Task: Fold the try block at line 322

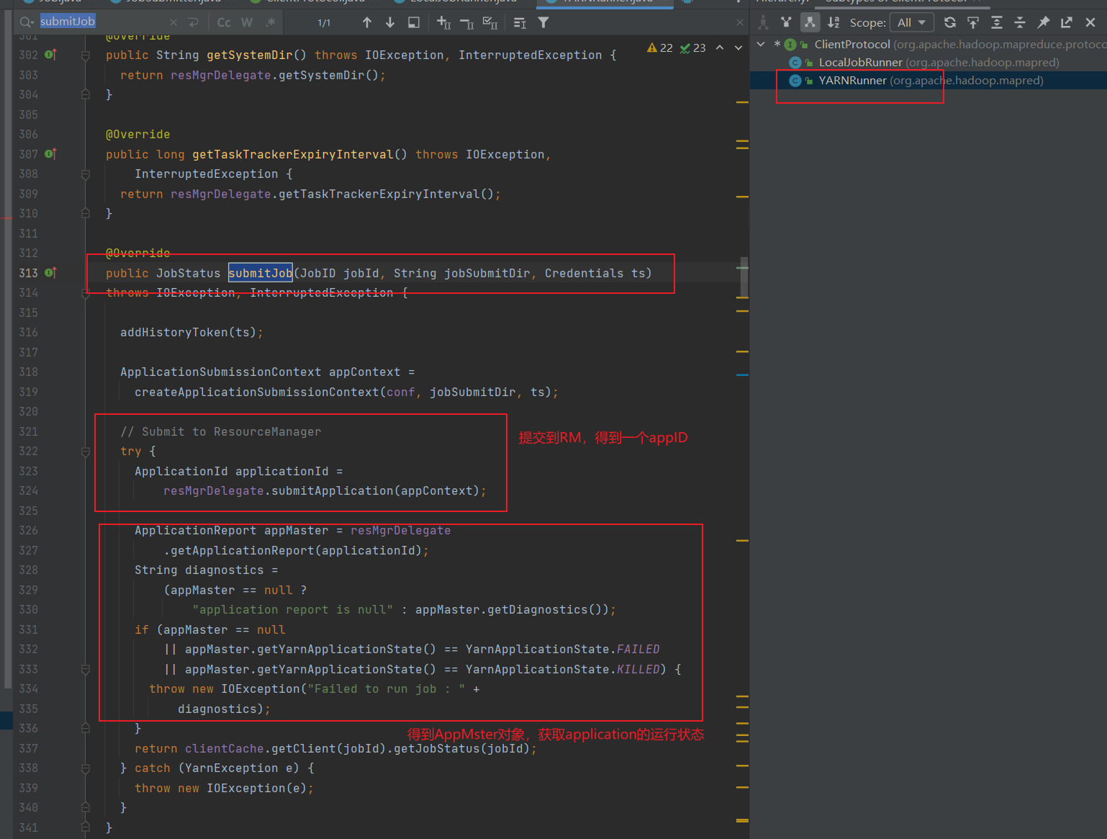Action: pos(86,452)
